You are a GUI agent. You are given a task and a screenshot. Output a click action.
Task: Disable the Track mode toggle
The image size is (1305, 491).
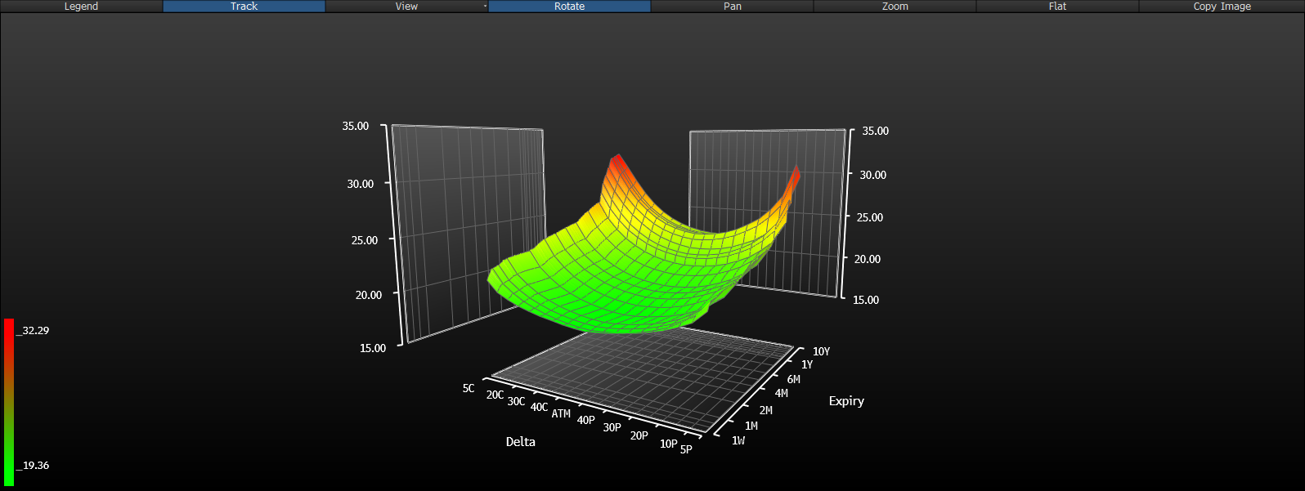tap(244, 6)
